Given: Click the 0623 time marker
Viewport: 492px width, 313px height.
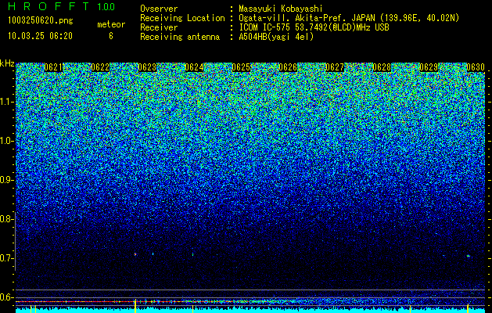Looking at the screenshot, I should point(147,67).
